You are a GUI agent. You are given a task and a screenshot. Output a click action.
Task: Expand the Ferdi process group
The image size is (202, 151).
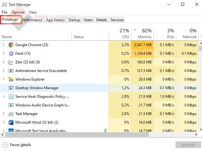[x=3, y=54]
